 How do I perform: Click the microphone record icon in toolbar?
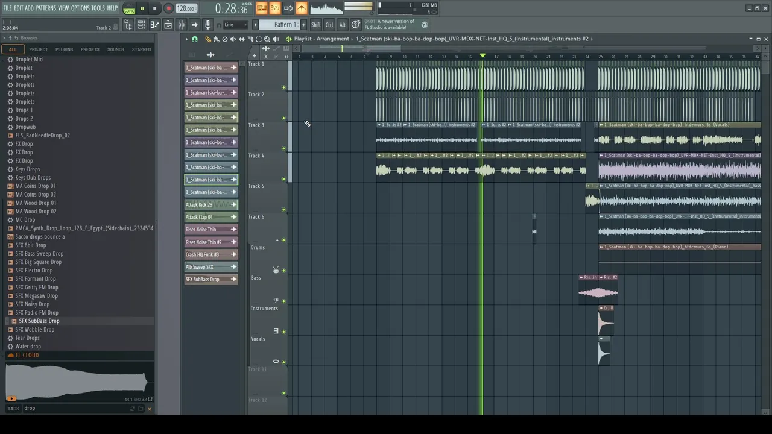click(207, 25)
